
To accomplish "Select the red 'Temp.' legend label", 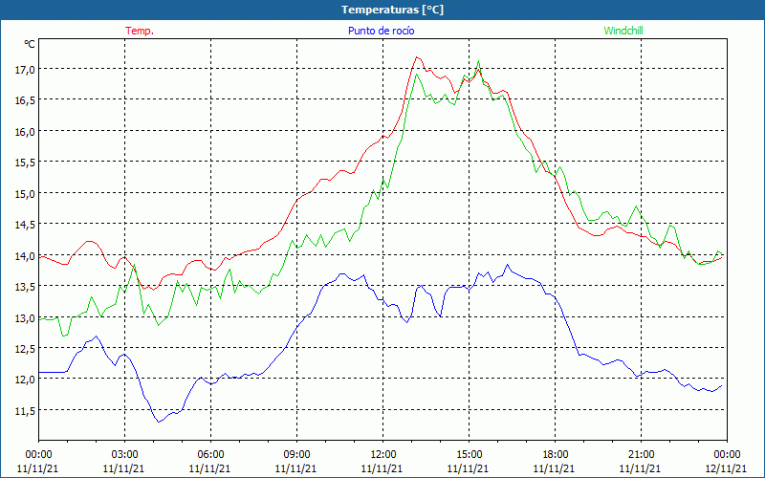I will point(140,31).
